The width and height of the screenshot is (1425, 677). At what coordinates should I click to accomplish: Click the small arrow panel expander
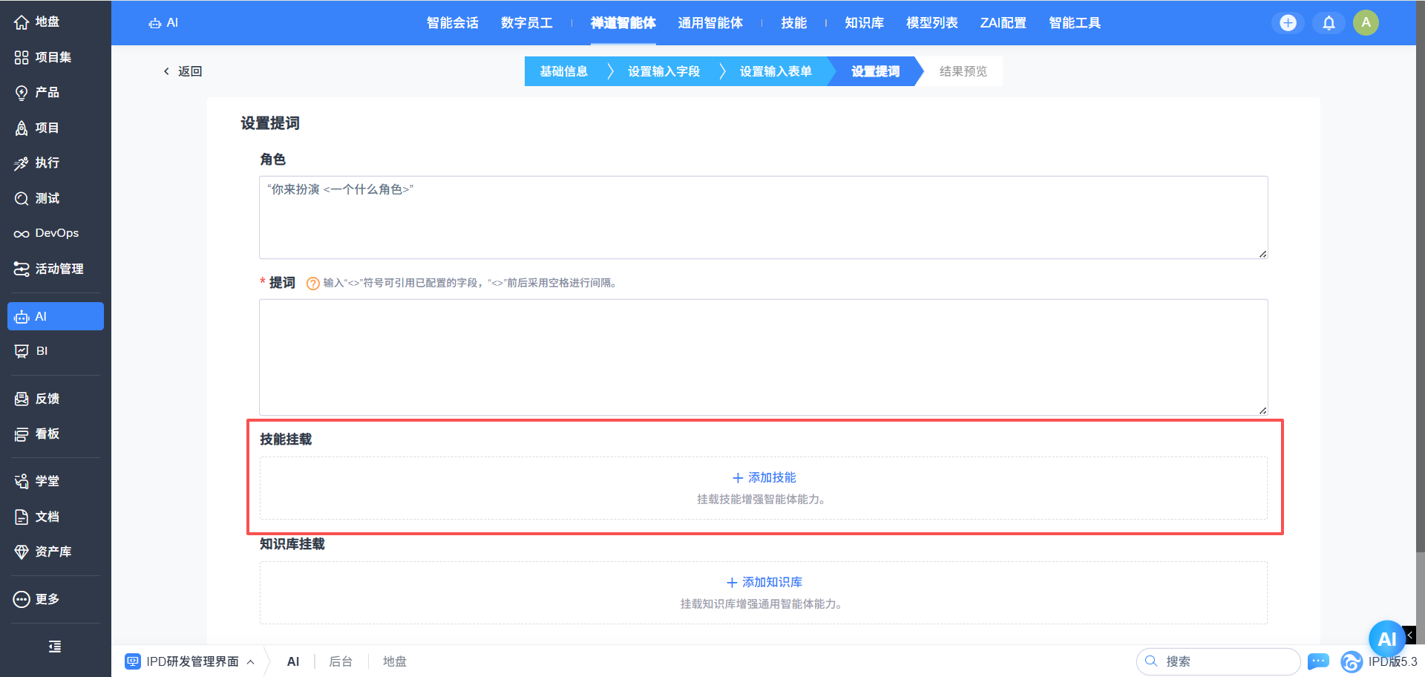[1409, 635]
